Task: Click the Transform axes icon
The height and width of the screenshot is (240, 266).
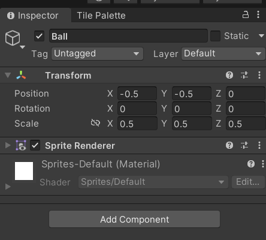Action: [x=21, y=75]
